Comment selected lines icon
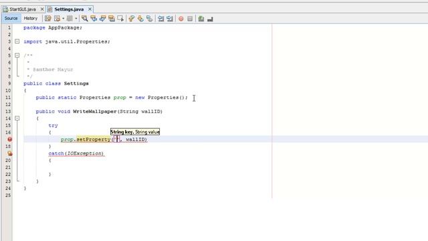This screenshot has height=241, width=428. 201,19
